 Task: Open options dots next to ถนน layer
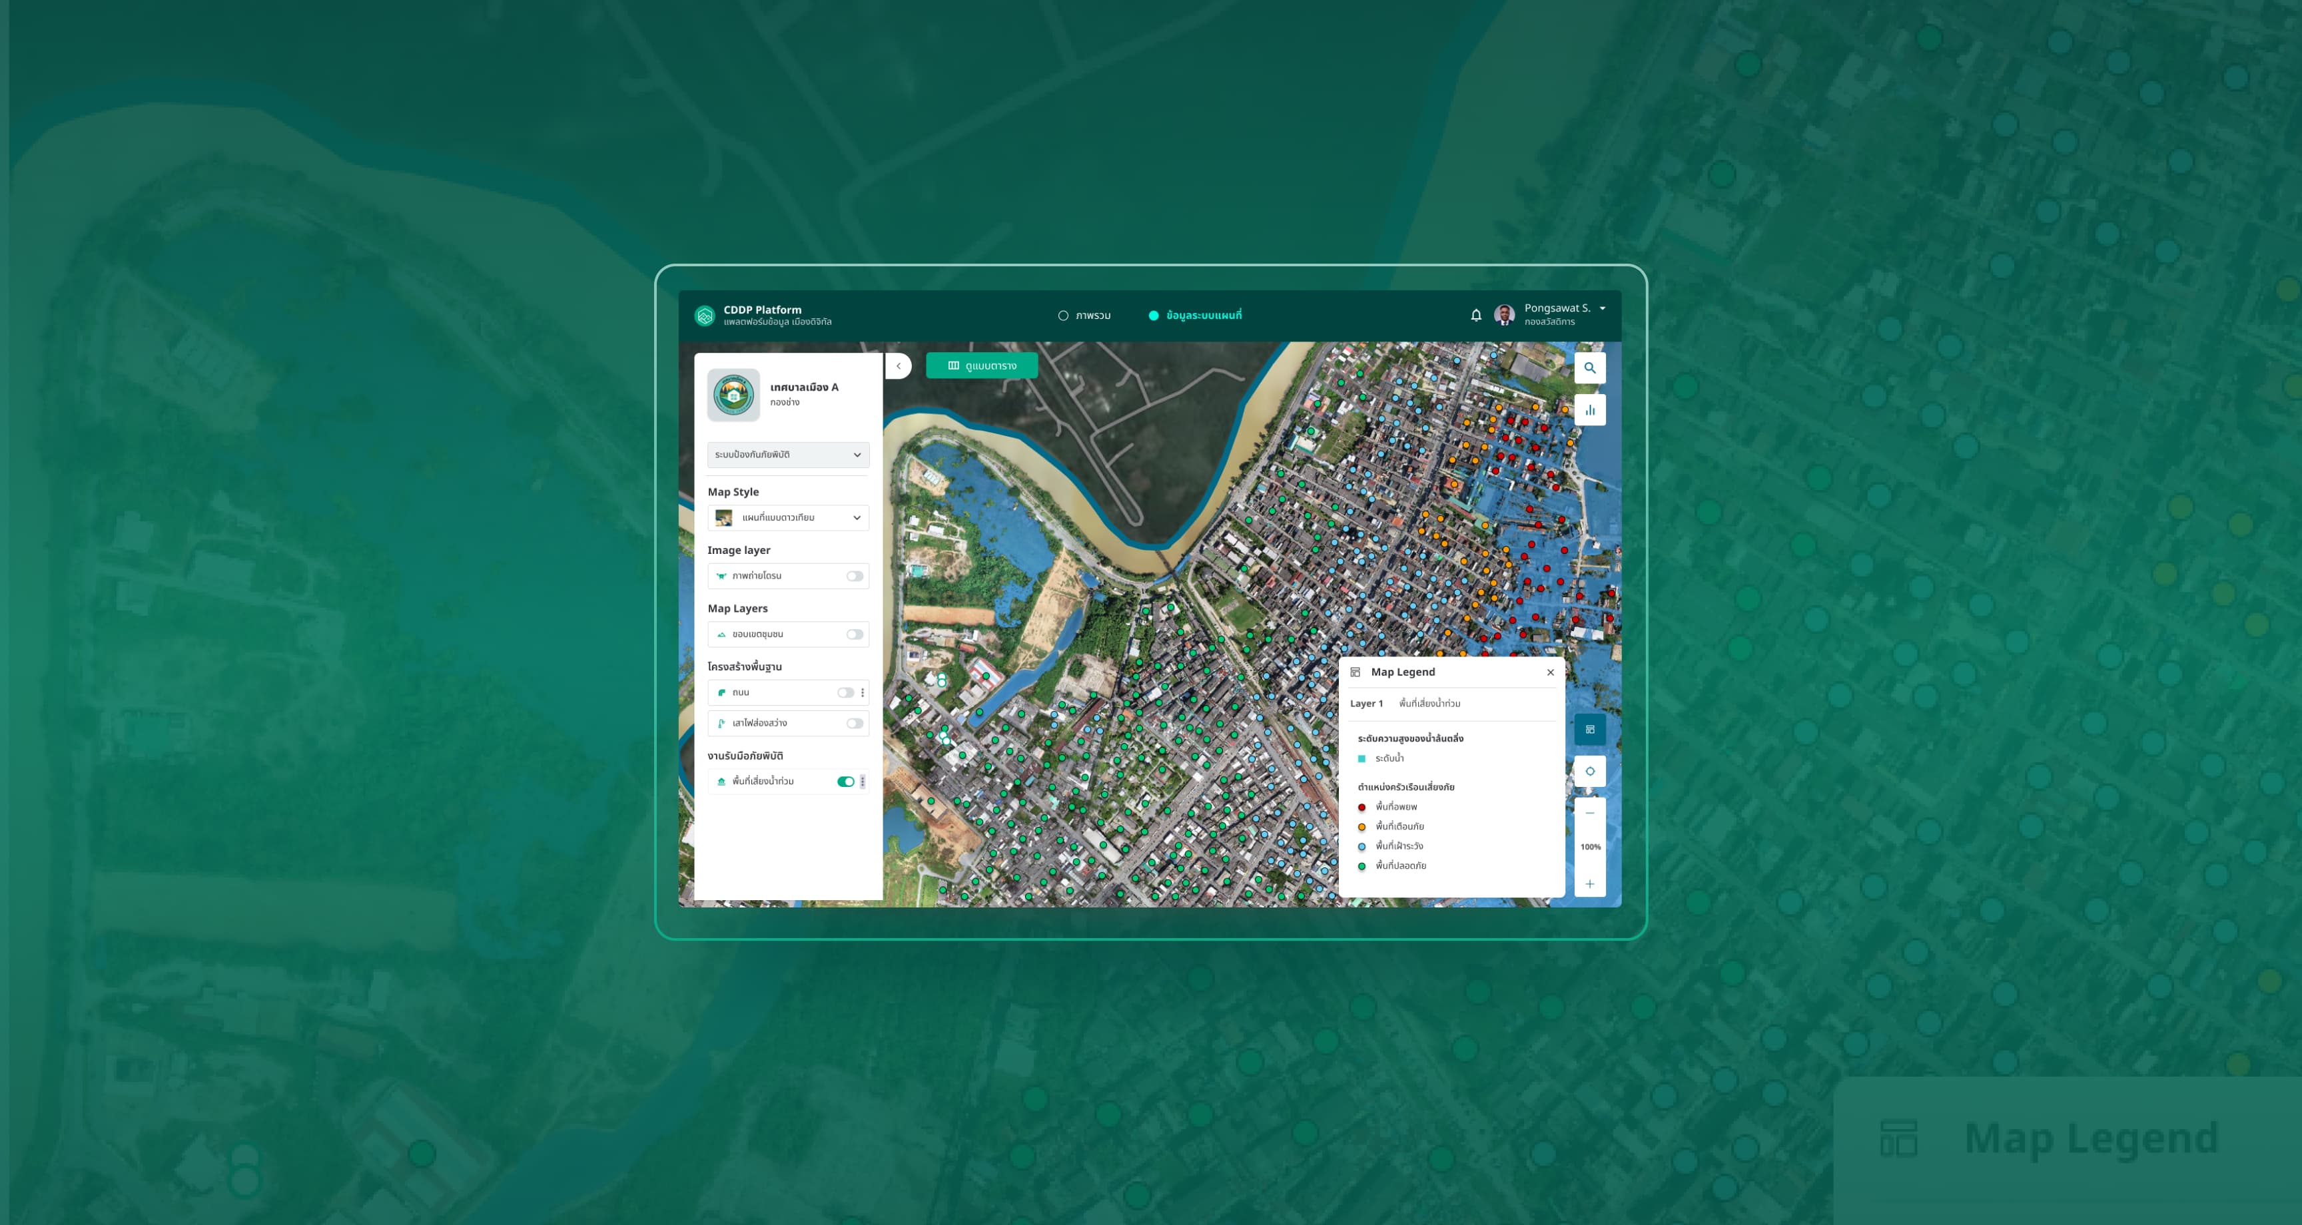pos(863,692)
